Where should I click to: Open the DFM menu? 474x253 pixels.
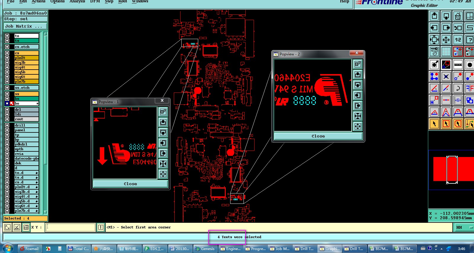tap(95, 1)
